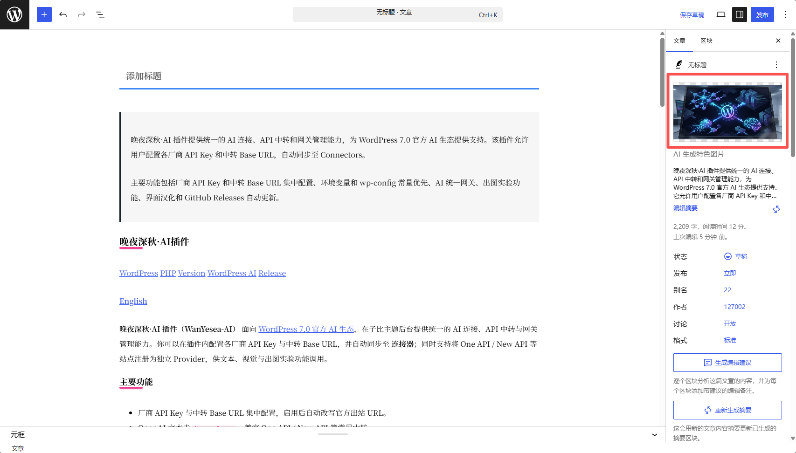Click the blue 发布 button
The height and width of the screenshot is (453, 796).
tap(762, 14)
